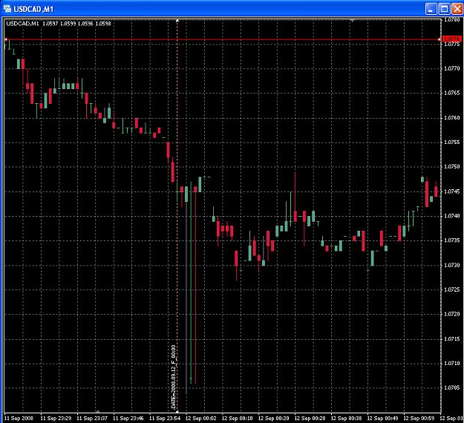Click the 12 Sep 00:49 time label

382,419
